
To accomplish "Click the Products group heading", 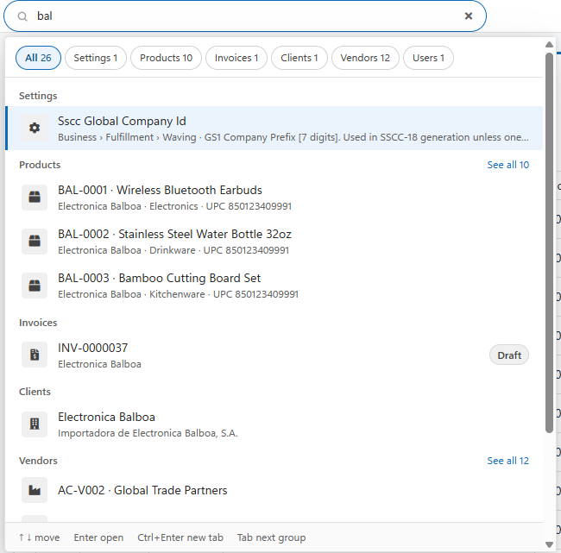I will click(x=40, y=165).
